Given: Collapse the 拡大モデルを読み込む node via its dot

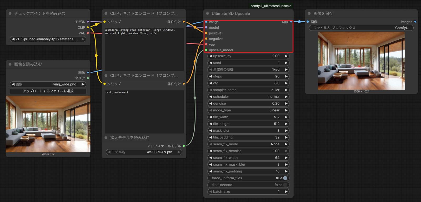Looking at the screenshot, I should (x=106, y=138).
